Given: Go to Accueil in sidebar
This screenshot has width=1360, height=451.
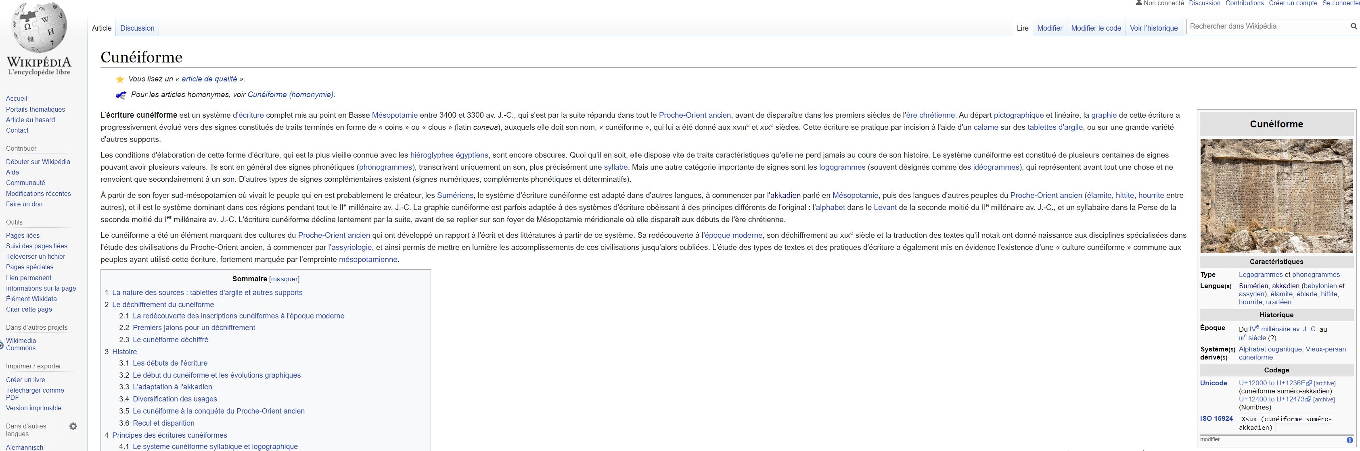Looking at the screenshot, I should pos(17,99).
